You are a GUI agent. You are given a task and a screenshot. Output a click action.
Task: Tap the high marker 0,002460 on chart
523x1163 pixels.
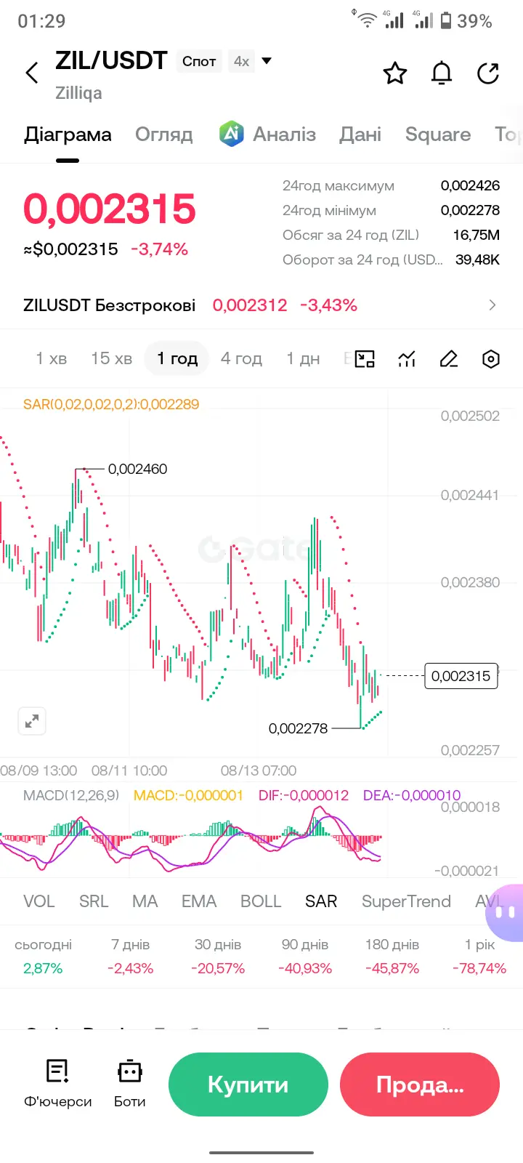(x=137, y=469)
